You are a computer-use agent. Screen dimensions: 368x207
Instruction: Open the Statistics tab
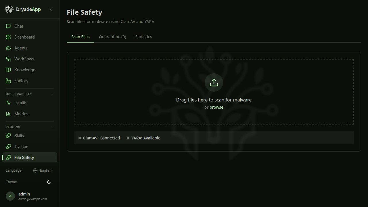(143, 37)
